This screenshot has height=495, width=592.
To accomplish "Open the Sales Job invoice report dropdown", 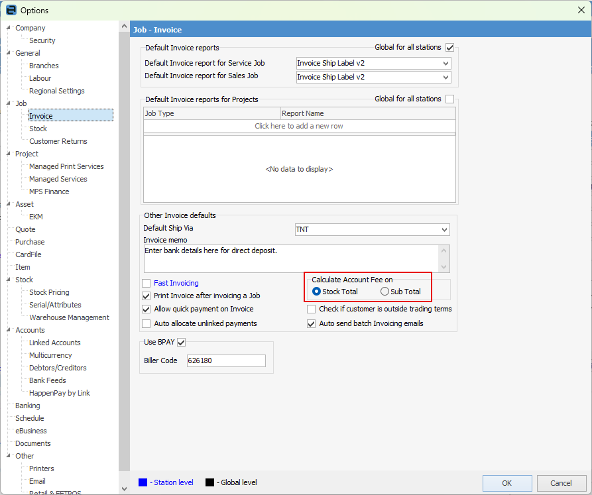I will (x=445, y=77).
